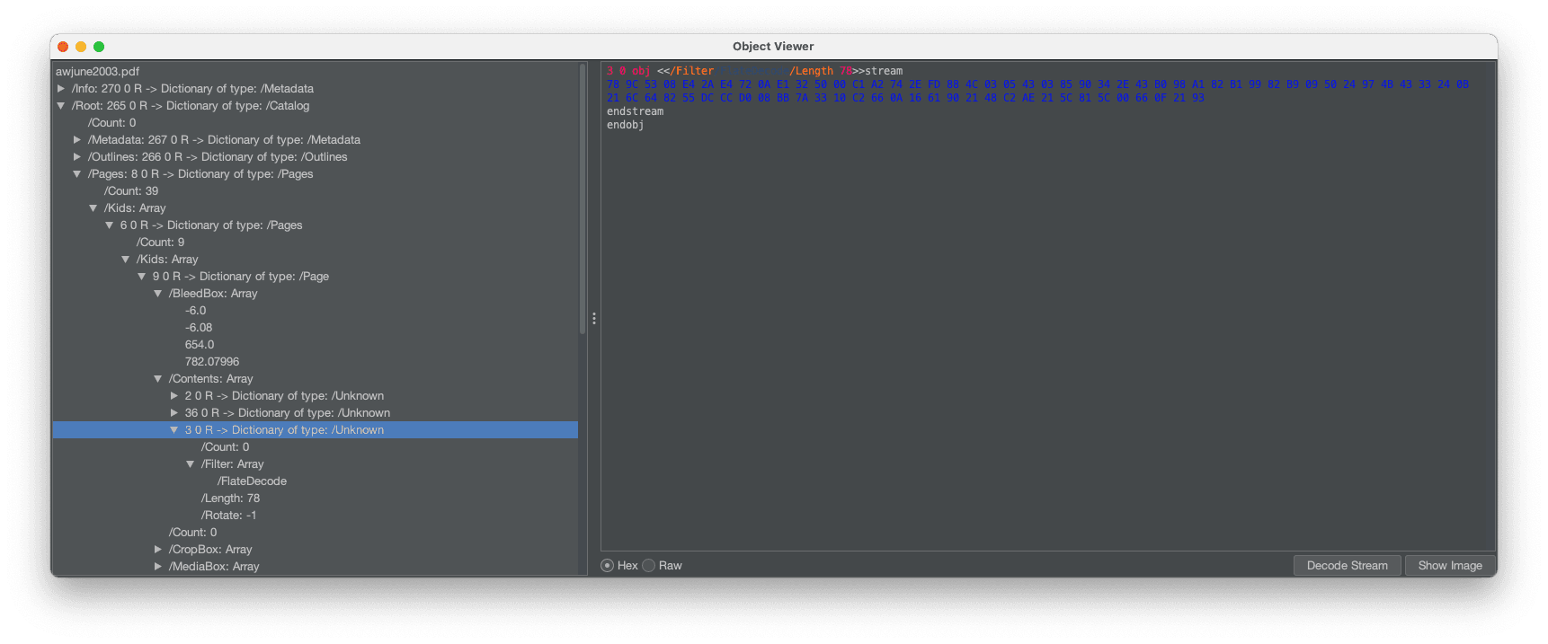Expand the /Metadata: 267 0 R node
1548x644 pixels.
77,140
